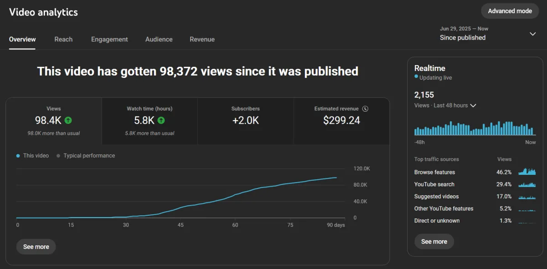Select the Revenue tab
The height and width of the screenshot is (269, 547).
coord(202,39)
